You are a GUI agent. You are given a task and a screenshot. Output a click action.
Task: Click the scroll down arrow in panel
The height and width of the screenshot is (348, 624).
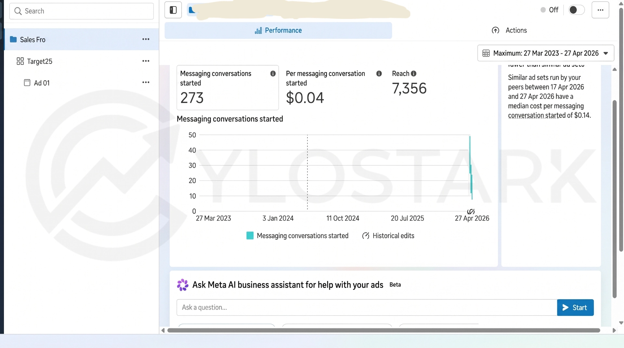(x=621, y=323)
